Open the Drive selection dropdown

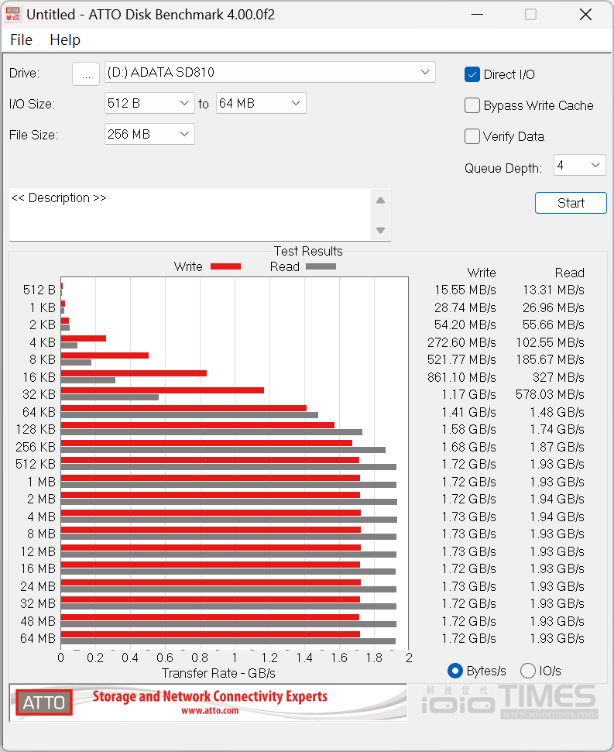(x=269, y=72)
